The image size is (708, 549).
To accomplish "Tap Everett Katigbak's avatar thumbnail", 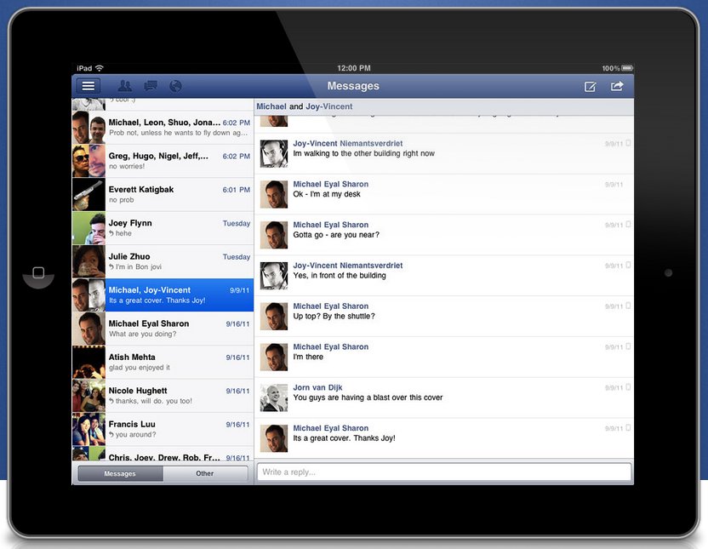I will pos(89,195).
